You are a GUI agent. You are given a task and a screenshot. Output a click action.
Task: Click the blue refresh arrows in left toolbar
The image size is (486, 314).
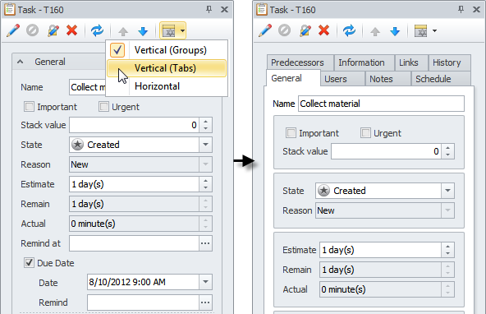click(x=97, y=30)
